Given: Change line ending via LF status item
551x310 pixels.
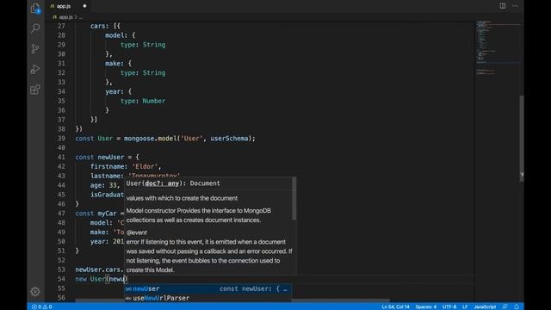Looking at the screenshot, I should pos(465,307).
